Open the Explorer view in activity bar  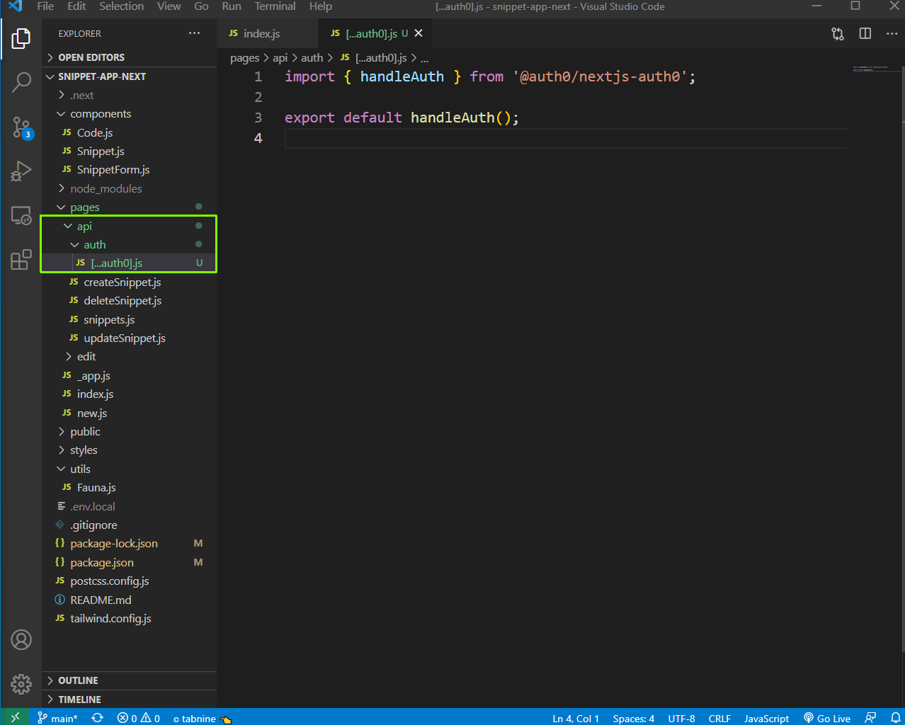click(x=21, y=38)
